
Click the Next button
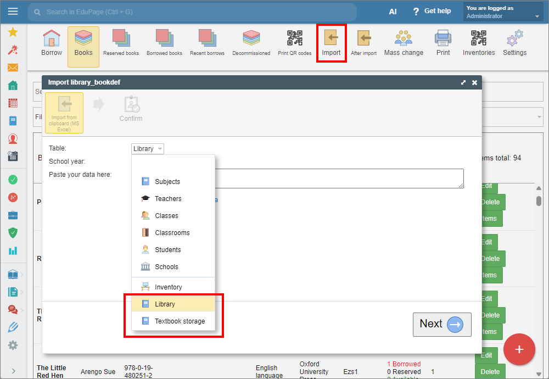click(442, 325)
